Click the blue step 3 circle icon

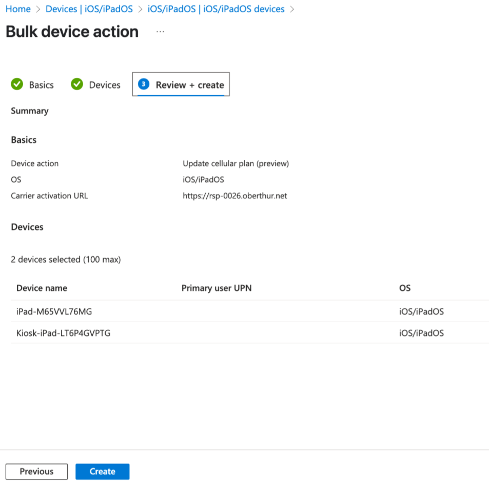(x=144, y=84)
